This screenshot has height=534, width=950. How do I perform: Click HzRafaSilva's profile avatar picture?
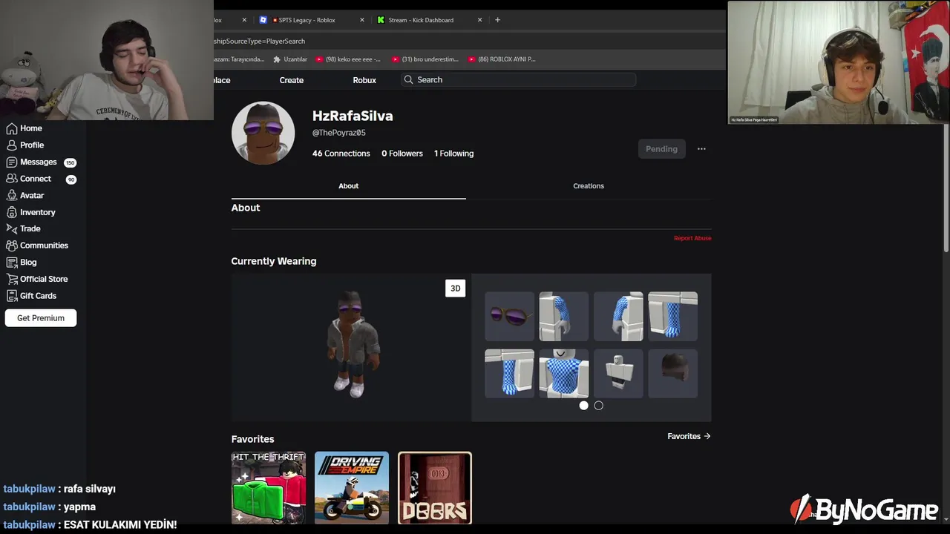263,133
